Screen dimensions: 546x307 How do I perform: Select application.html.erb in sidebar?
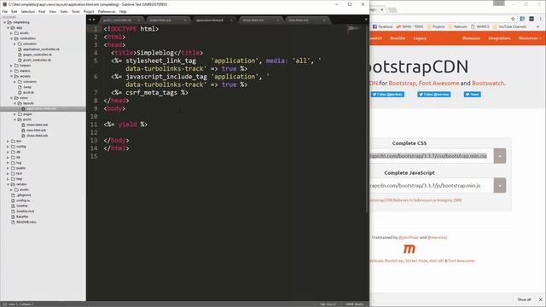tap(41, 108)
